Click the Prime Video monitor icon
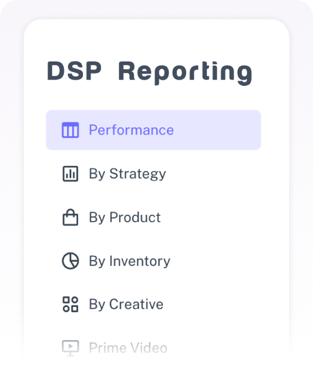313x369 pixels. click(x=70, y=348)
